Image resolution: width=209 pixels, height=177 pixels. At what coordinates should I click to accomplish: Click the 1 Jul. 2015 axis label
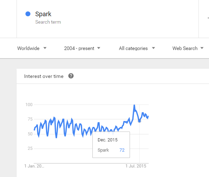(x=136, y=166)
